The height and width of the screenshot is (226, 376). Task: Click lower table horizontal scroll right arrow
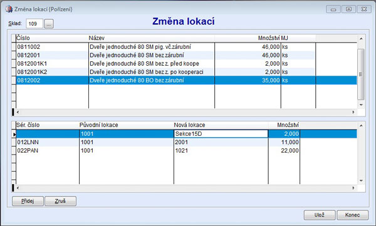[x=353, y=188]
